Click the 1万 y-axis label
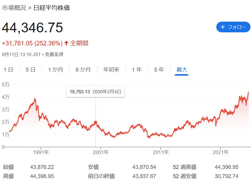 click(x=5, y=135)
